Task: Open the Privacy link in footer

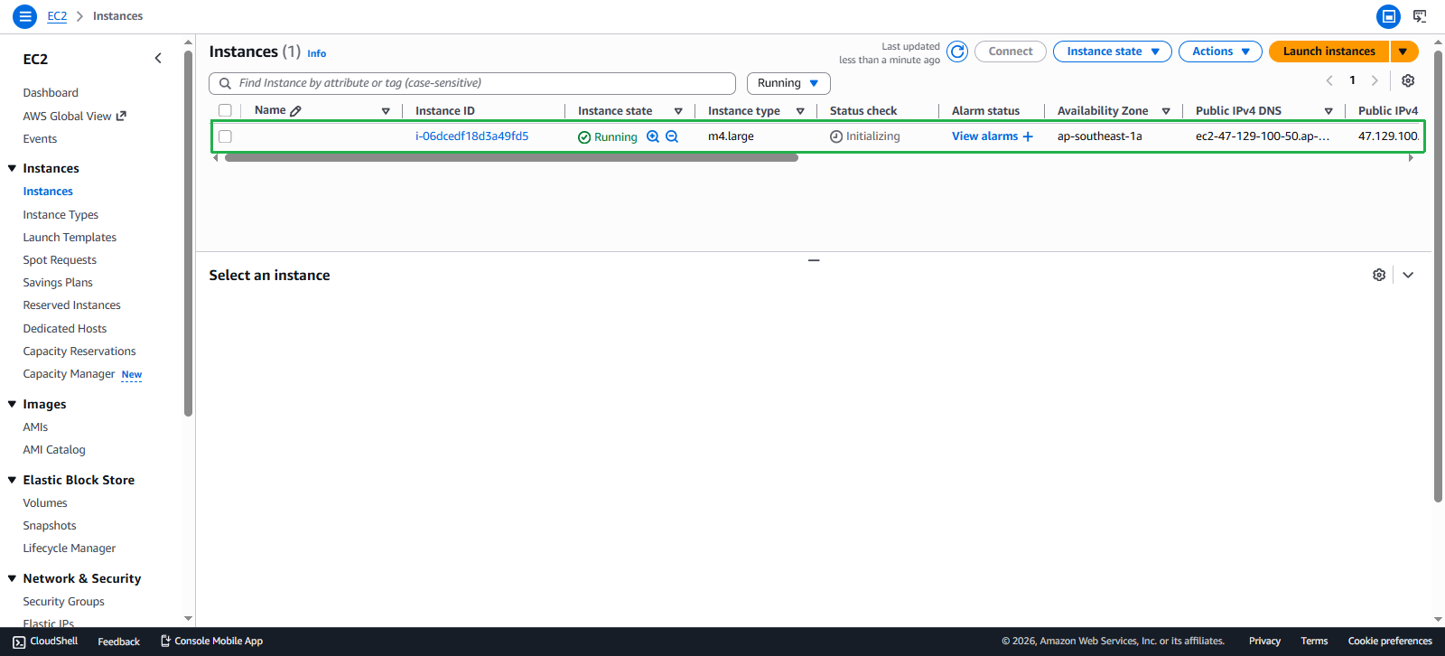Action: coord(1264,642)
